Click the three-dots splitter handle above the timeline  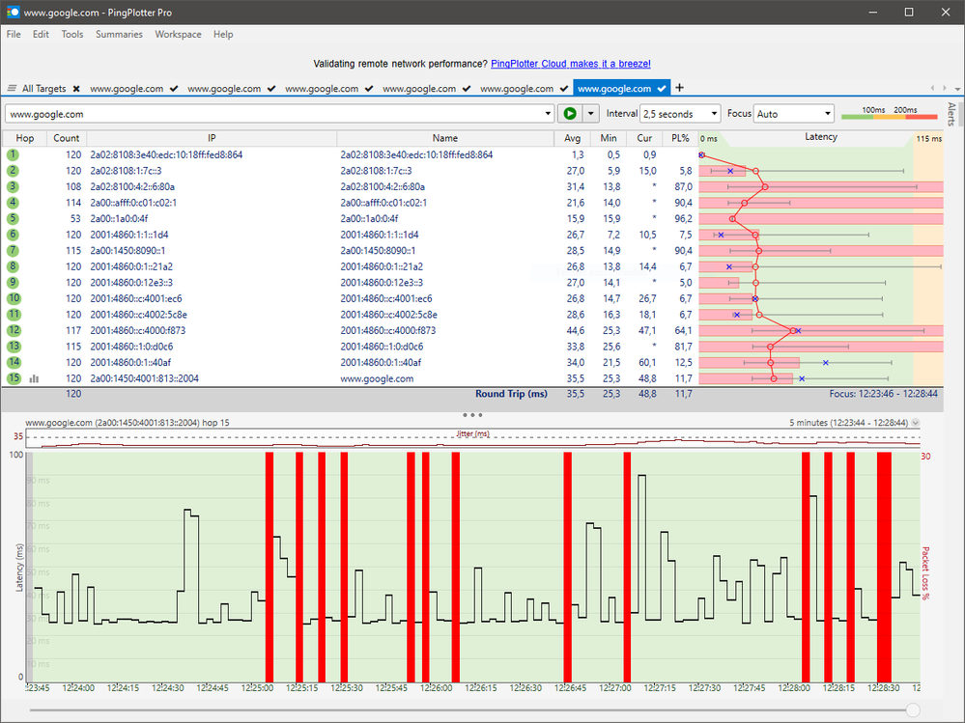(x=472, y=415)
